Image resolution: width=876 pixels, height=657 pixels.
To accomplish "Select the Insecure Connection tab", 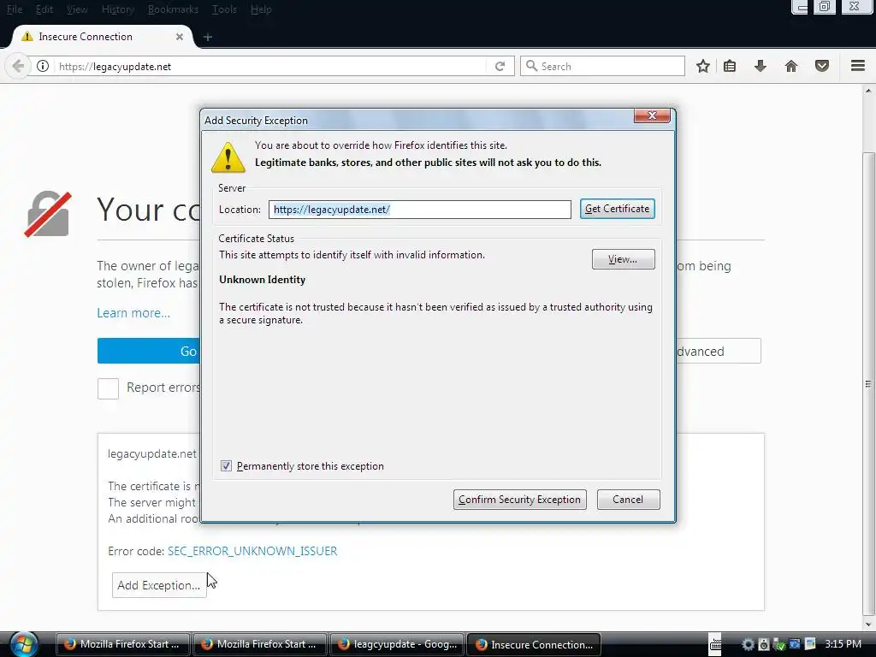I will pyautogui.click(x=103, y=37).
